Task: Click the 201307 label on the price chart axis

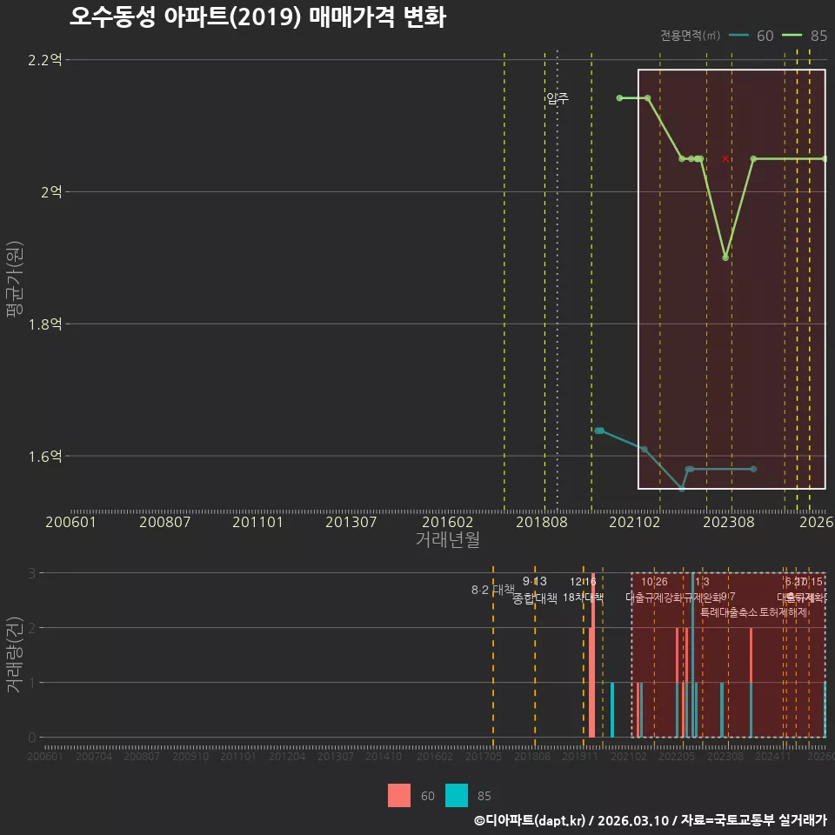Action: tap(351, 522)
